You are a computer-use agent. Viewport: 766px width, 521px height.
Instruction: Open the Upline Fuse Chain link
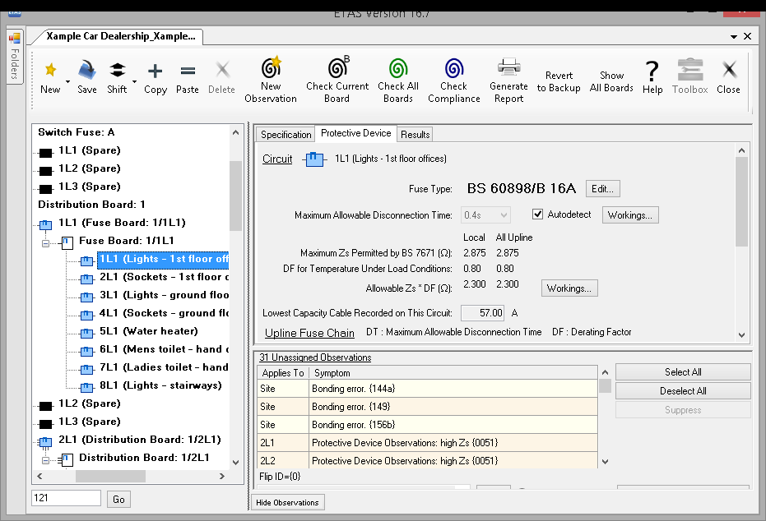[309, 333]
